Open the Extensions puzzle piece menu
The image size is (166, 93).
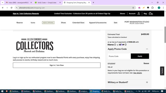tap(153, 8)
